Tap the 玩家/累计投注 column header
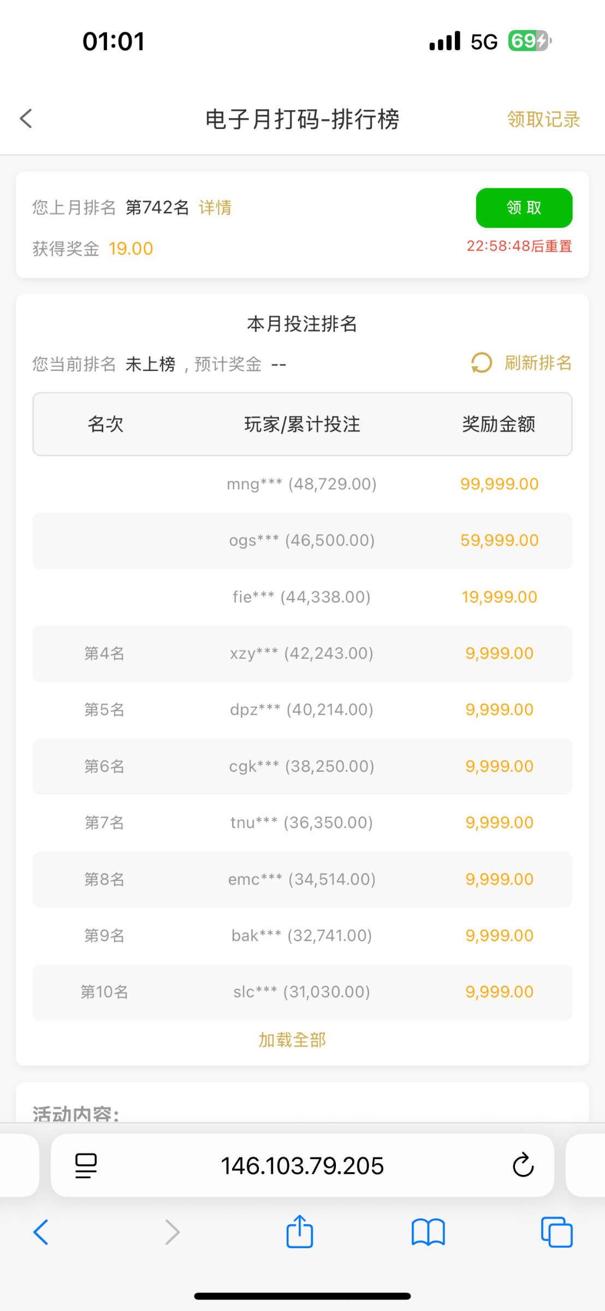This screenshot has height=1311, width=605. click(302, 424)
